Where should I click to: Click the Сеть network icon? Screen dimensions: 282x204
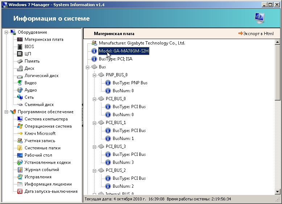[x=20, y=97]
